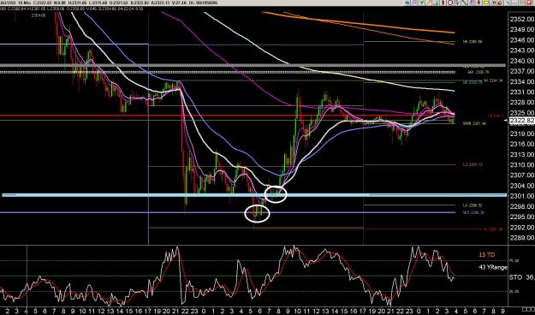The width and height of the screenshot is (535, 315).
Task: Click the dark red down arrow toolbar icon
Action: tap(479, 3)
